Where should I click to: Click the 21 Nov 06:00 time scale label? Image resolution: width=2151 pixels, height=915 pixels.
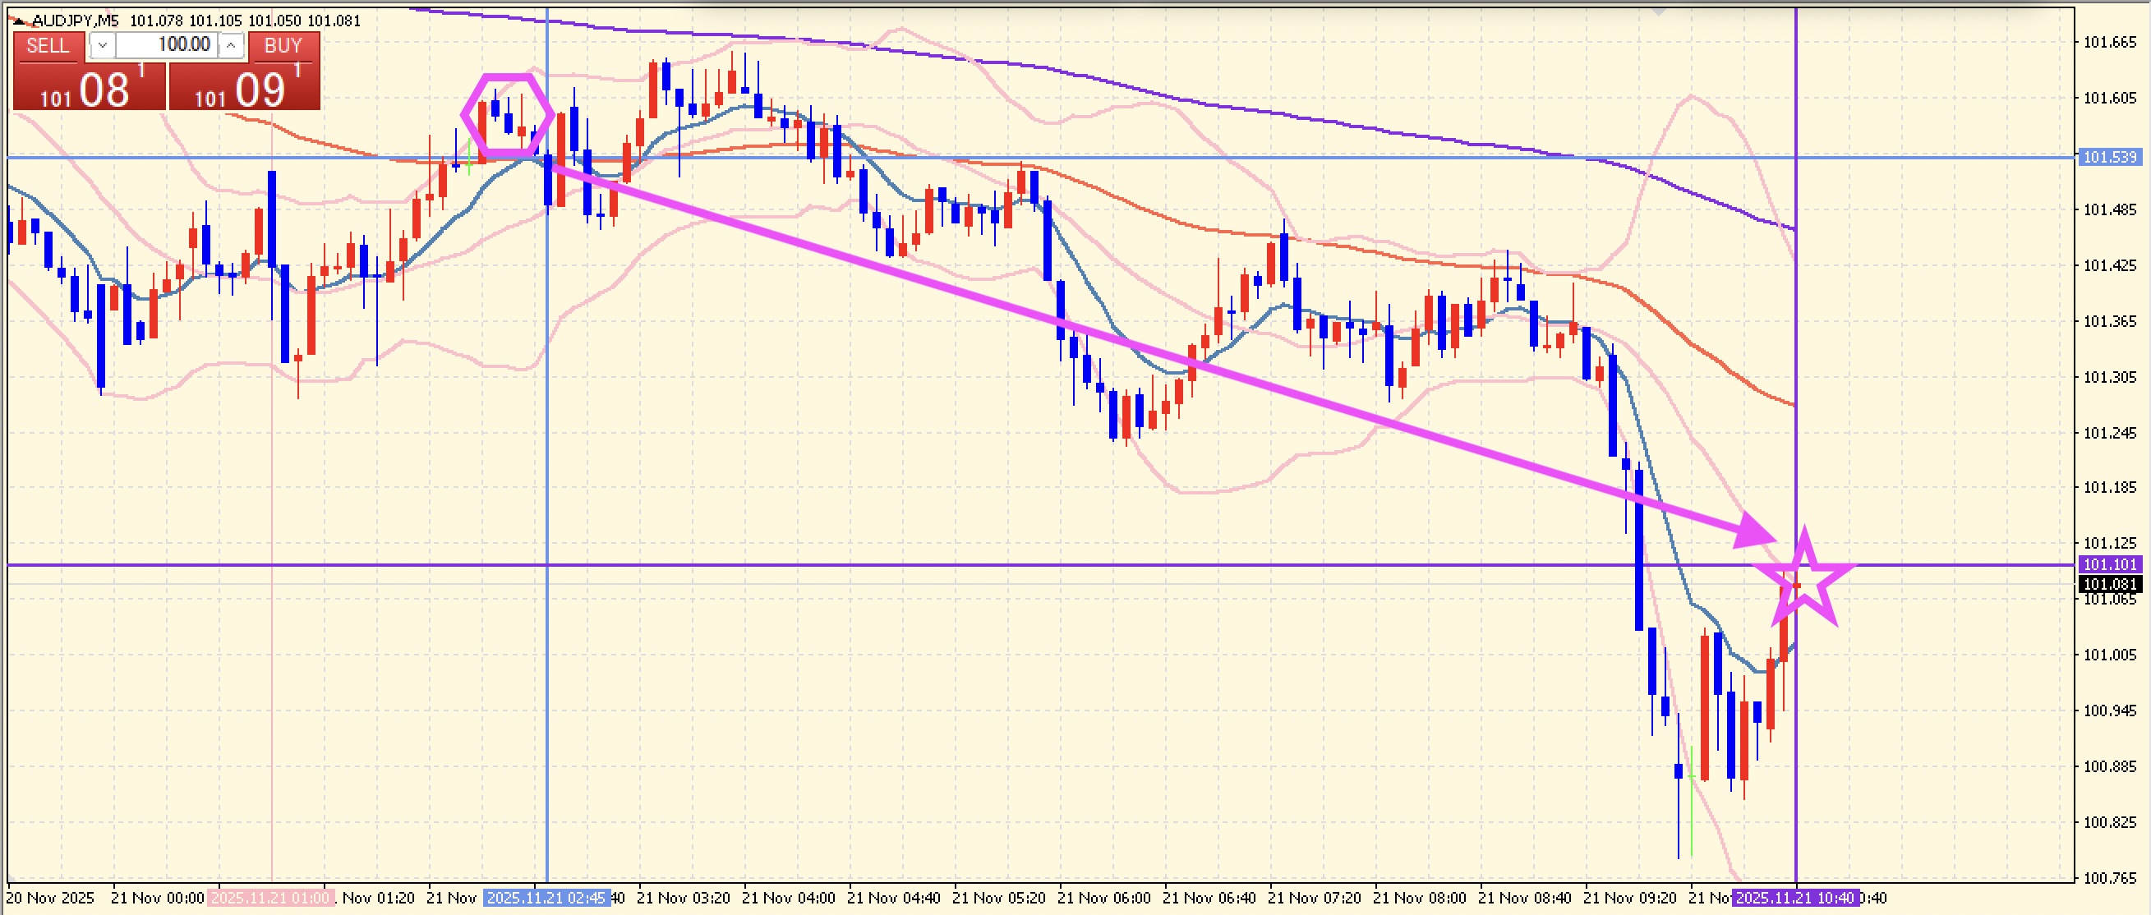tap(1104, 899)
